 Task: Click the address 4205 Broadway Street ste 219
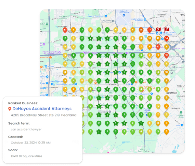tap(44, 115)
